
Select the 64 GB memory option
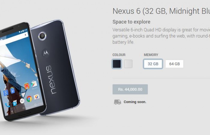point(174,64)
